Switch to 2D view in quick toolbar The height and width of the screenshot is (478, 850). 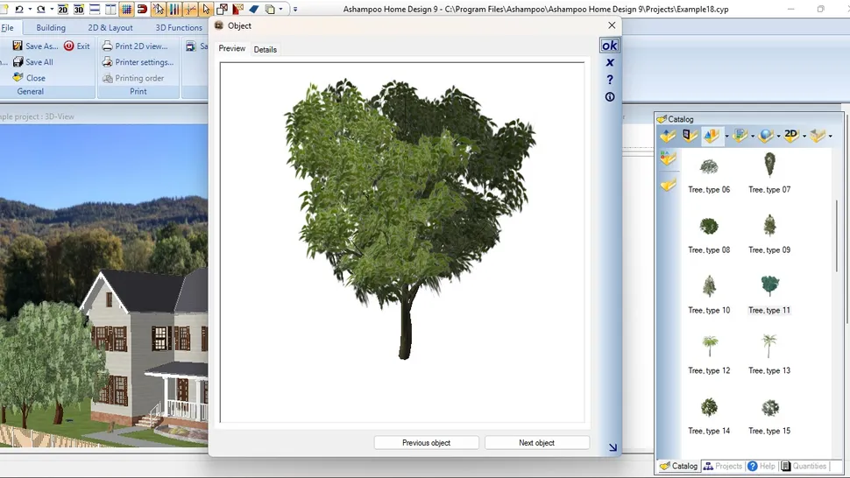[x=63, y=10]
